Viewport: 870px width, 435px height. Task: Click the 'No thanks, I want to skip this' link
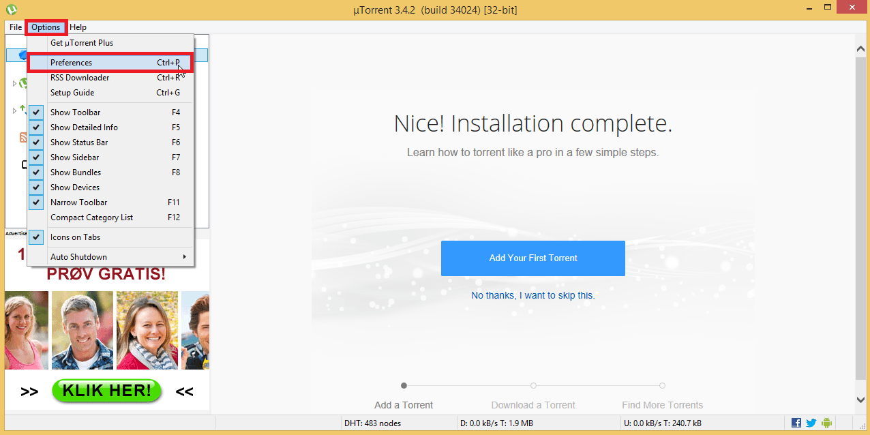point(532,295)
